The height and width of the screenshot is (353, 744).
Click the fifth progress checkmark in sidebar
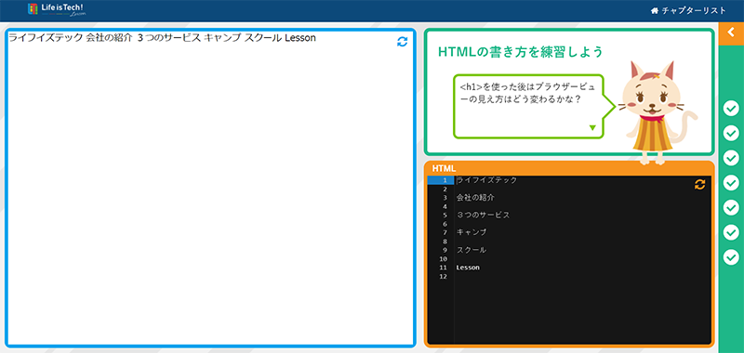(731, 207)
